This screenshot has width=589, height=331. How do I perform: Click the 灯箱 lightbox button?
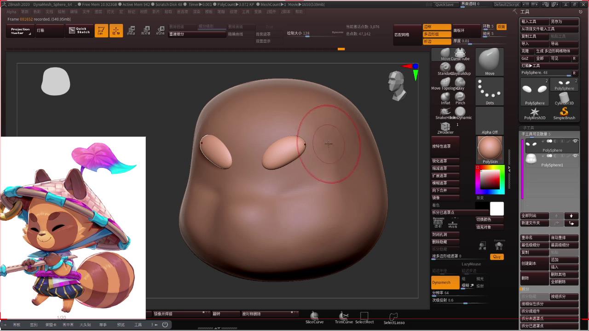pyautogui.click(x=50, y=31)
